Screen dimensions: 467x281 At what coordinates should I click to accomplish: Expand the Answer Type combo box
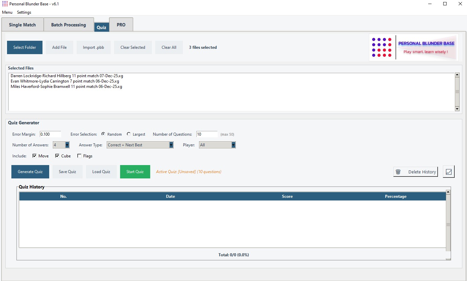point(171,145)
